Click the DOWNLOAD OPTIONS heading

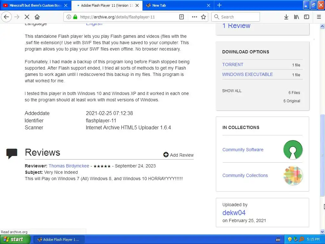[246, 52]
